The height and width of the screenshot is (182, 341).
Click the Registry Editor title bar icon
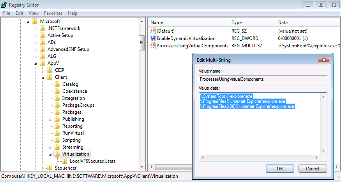click(4, 5)
